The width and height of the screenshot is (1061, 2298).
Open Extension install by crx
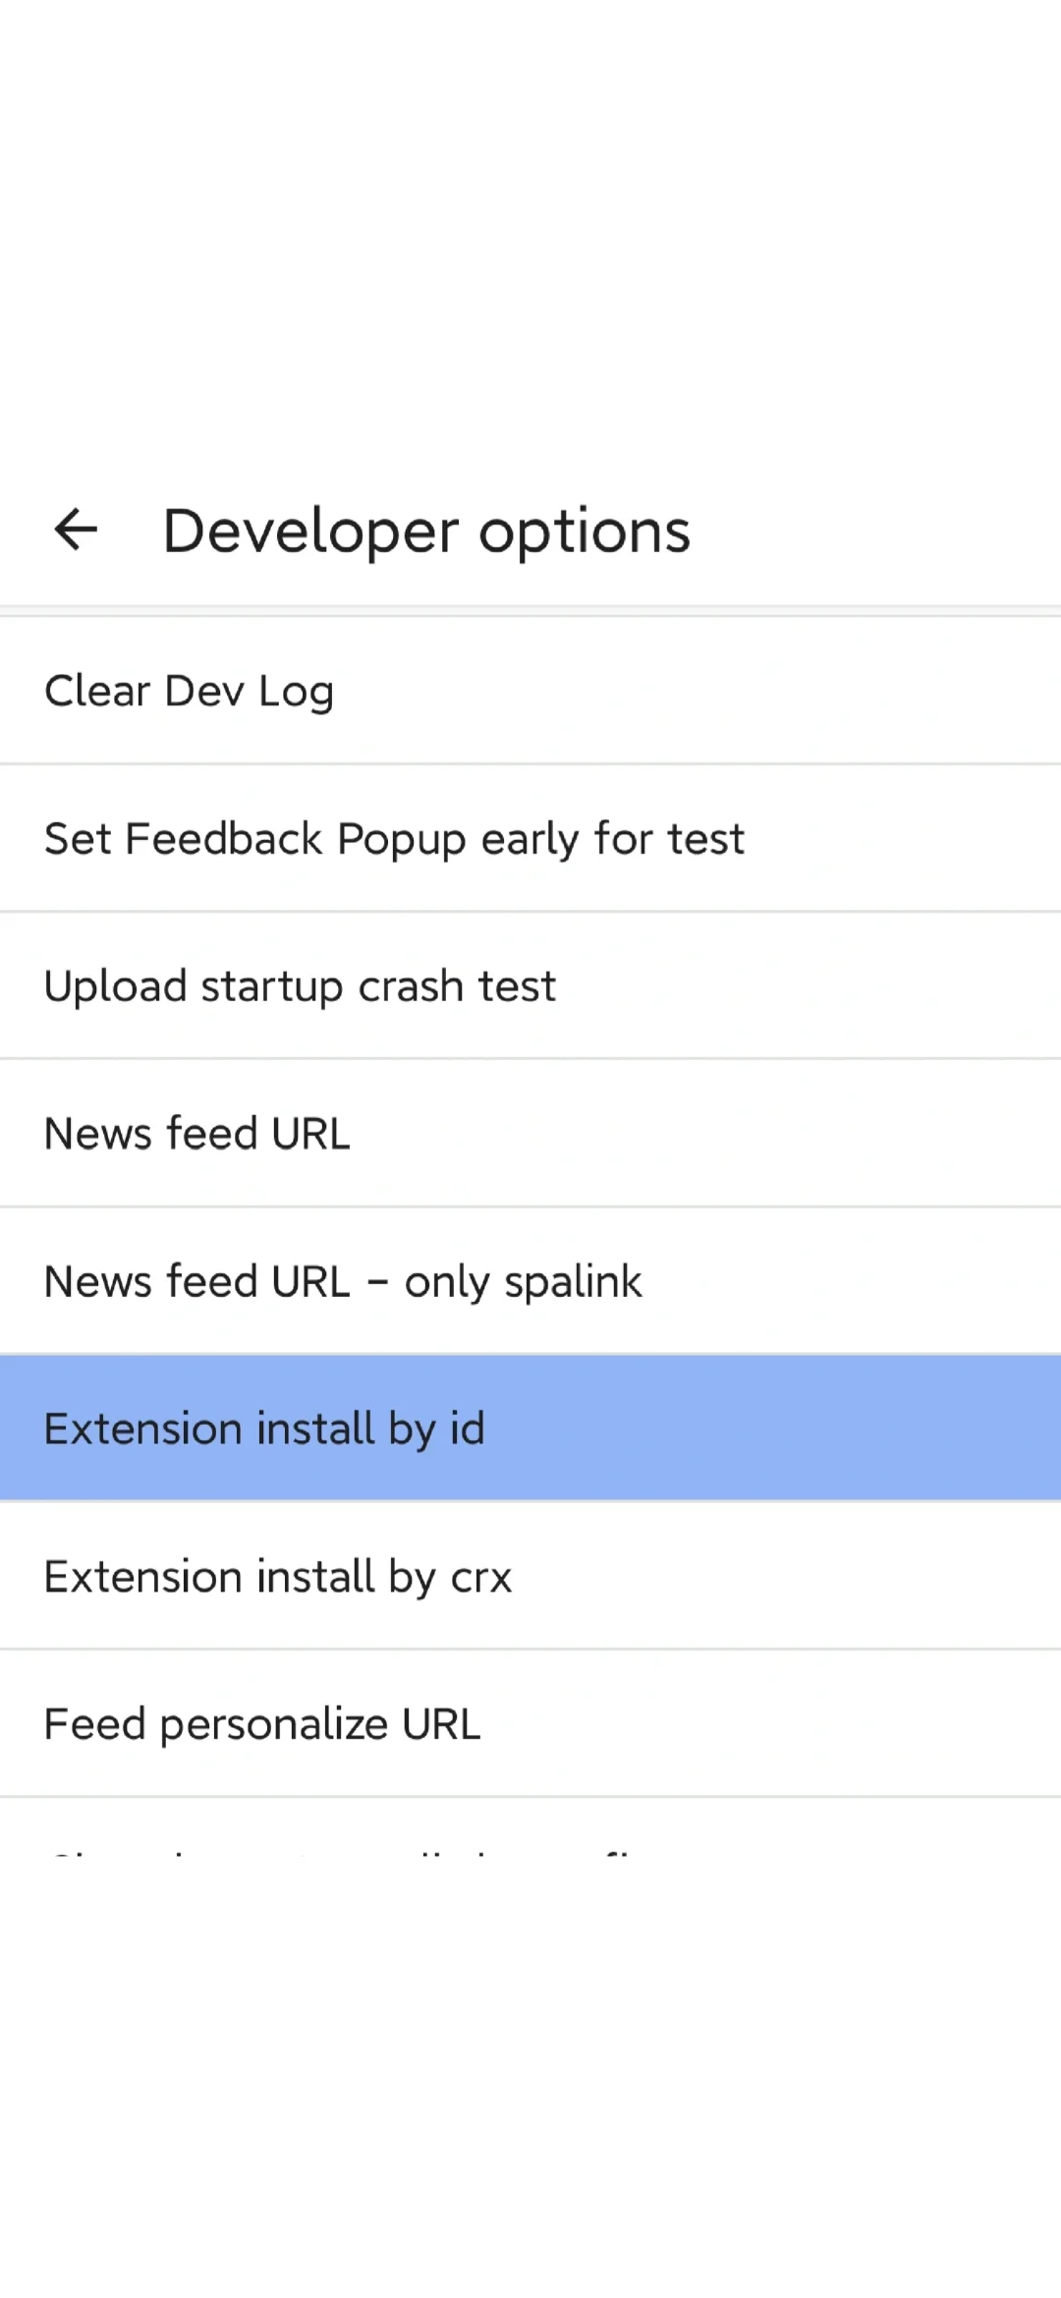click(530, 1576)
